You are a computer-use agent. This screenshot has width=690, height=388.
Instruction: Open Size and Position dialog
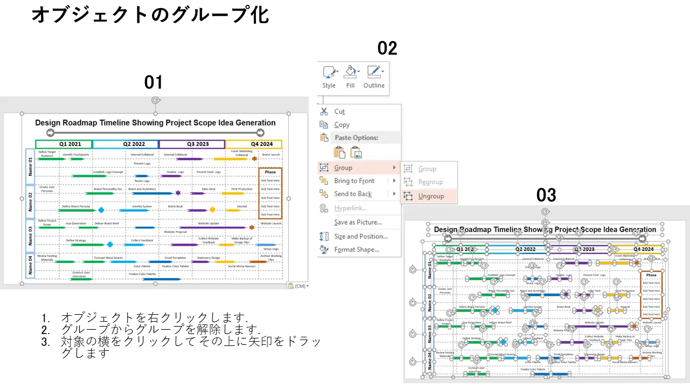(361, 236)
